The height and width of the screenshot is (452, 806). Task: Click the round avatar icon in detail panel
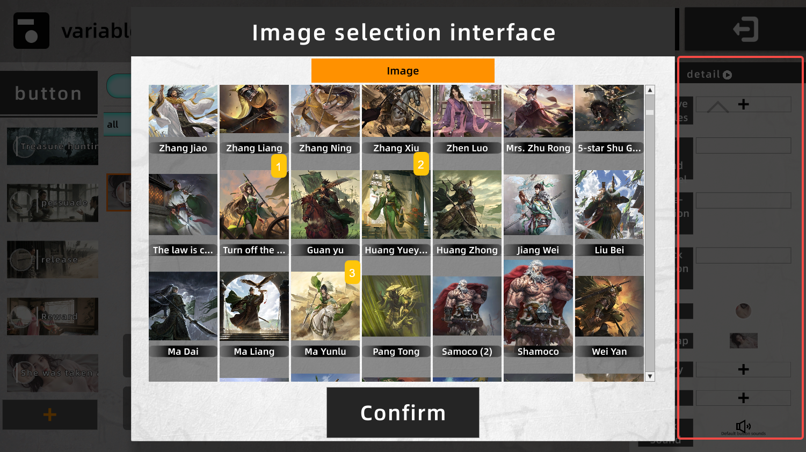[743, 311]
